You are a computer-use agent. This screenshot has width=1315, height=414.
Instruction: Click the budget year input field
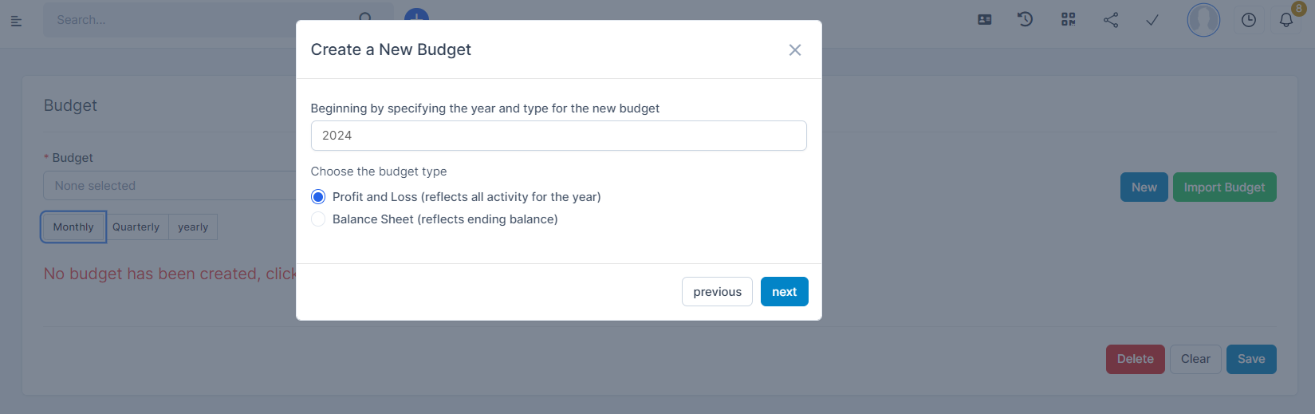558,136
